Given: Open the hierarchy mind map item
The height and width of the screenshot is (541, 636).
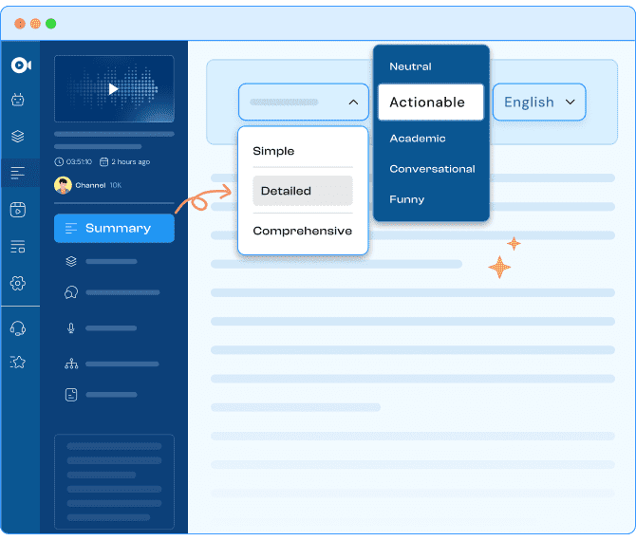Looking at the screenshot, I should point(71,363).
